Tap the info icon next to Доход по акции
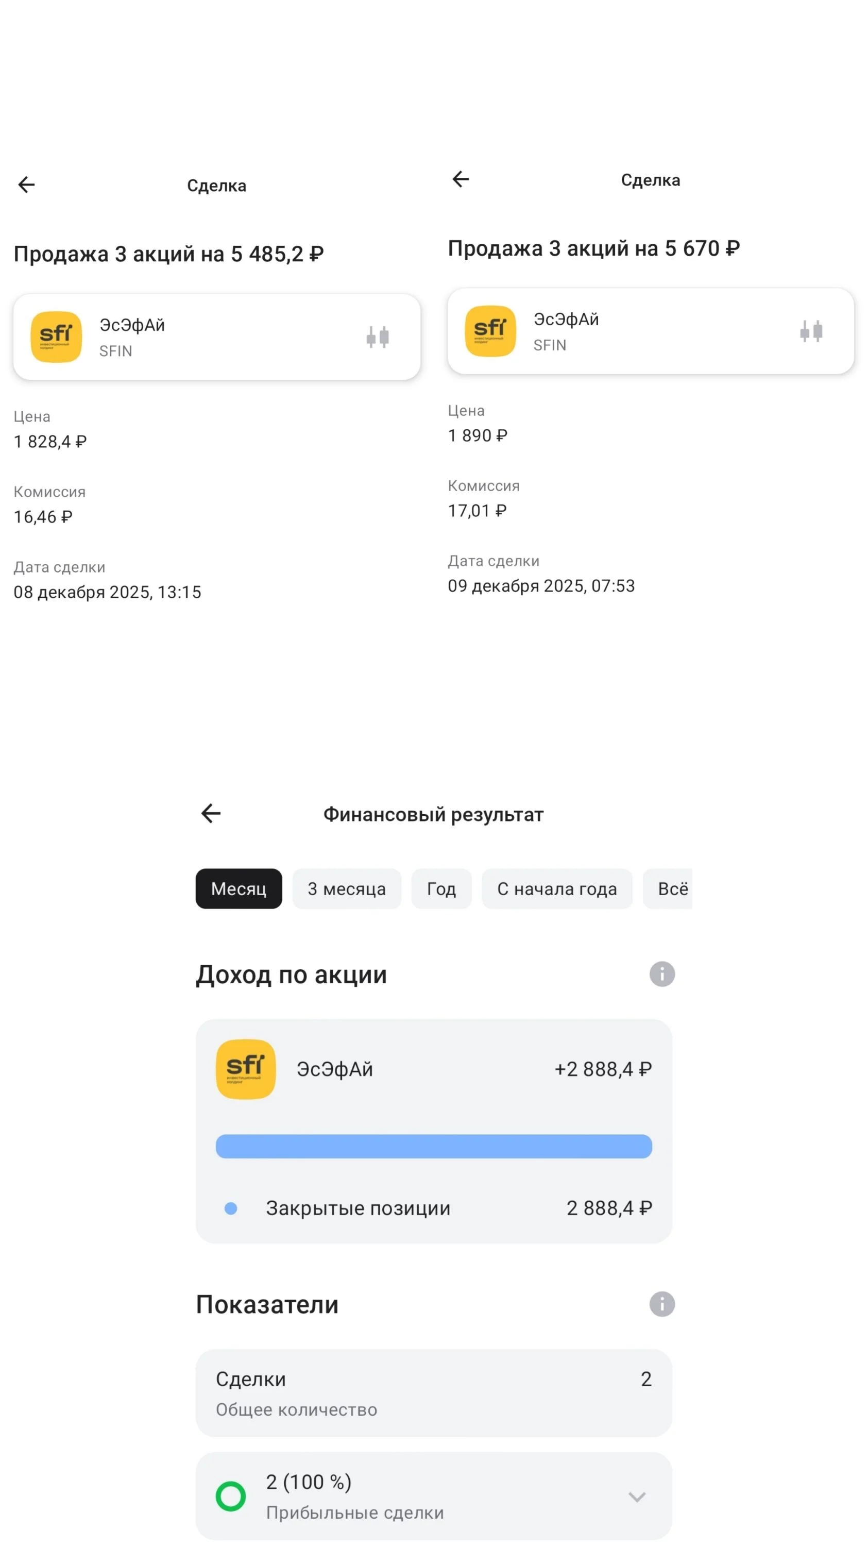Viewport: 868px width, 1546px height. coord(661,973)
